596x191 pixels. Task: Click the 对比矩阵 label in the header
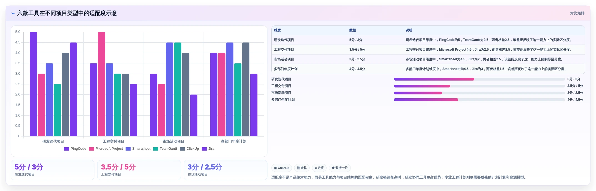[x=577, y=13]
